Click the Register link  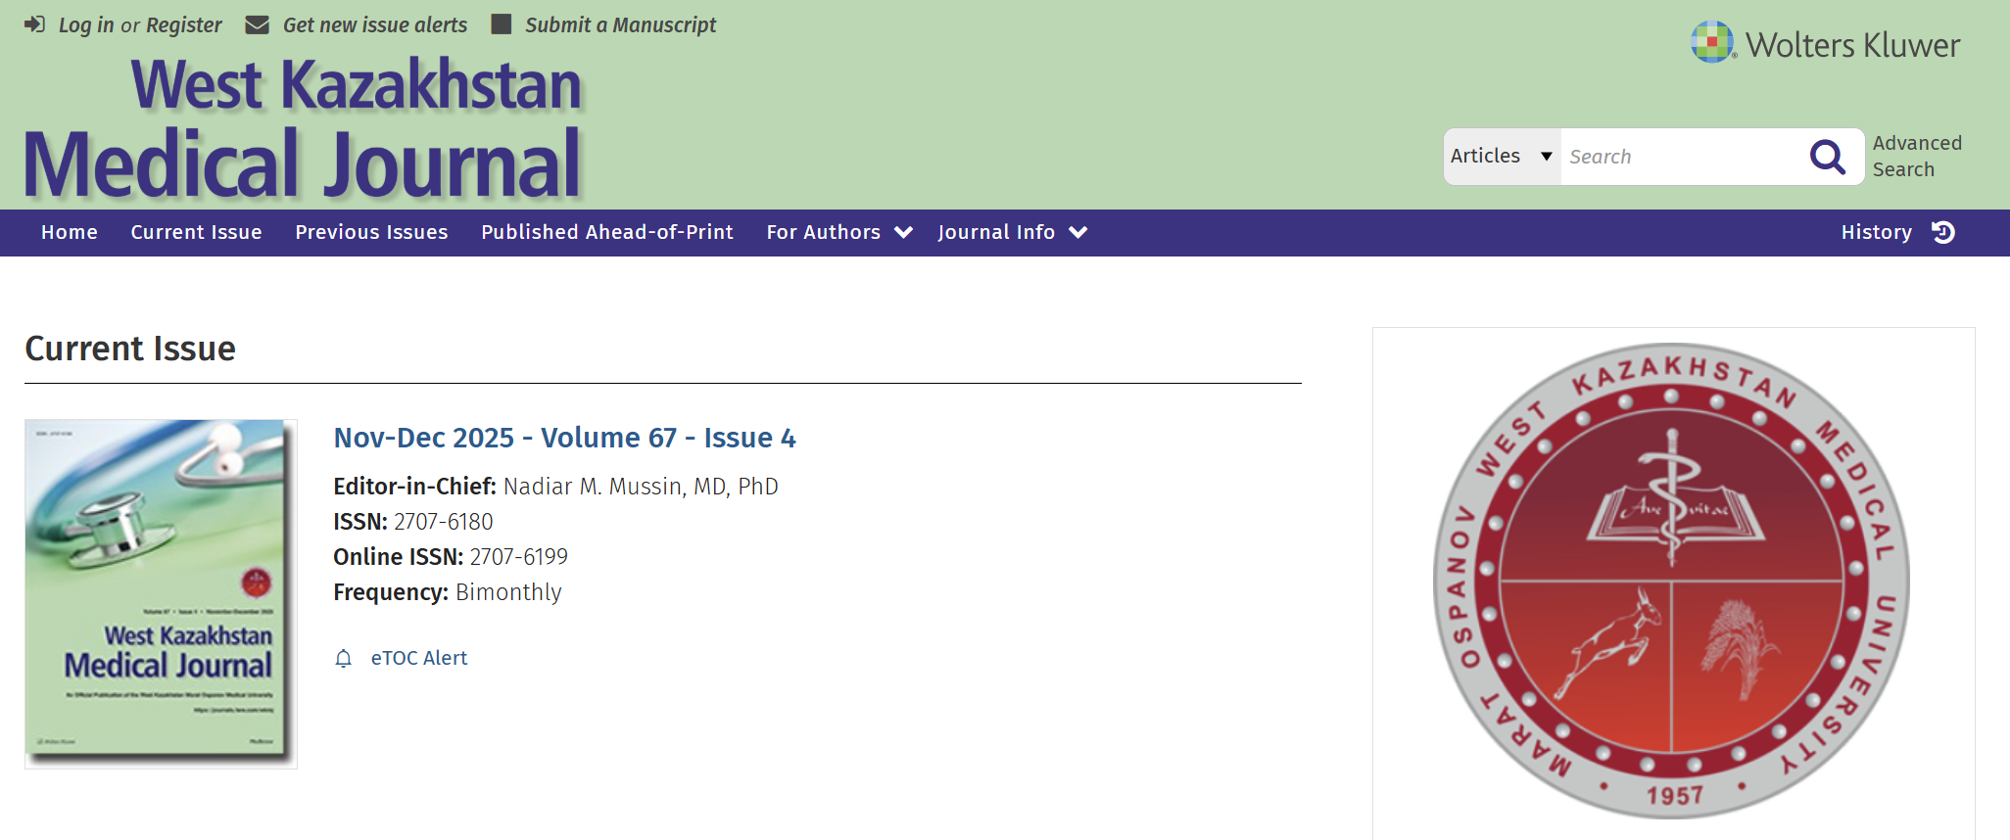pos(183,24)
